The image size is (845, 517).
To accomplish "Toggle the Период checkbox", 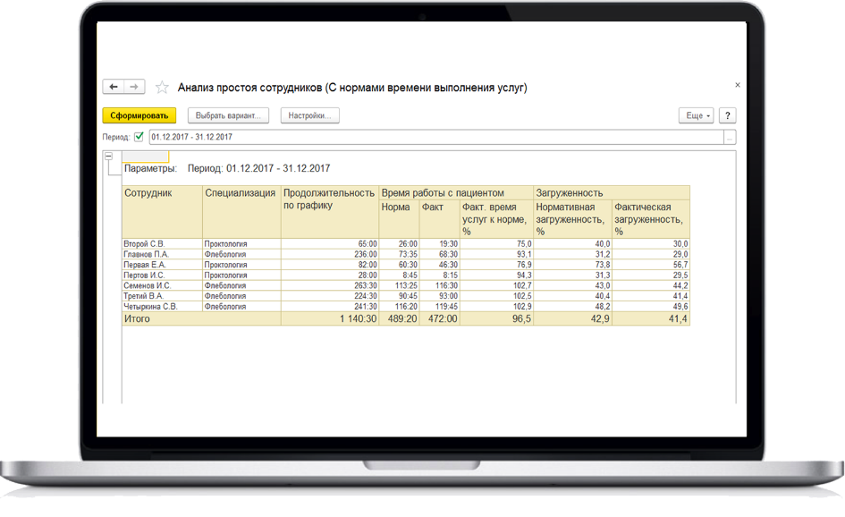I will click(x=139, y=137).
